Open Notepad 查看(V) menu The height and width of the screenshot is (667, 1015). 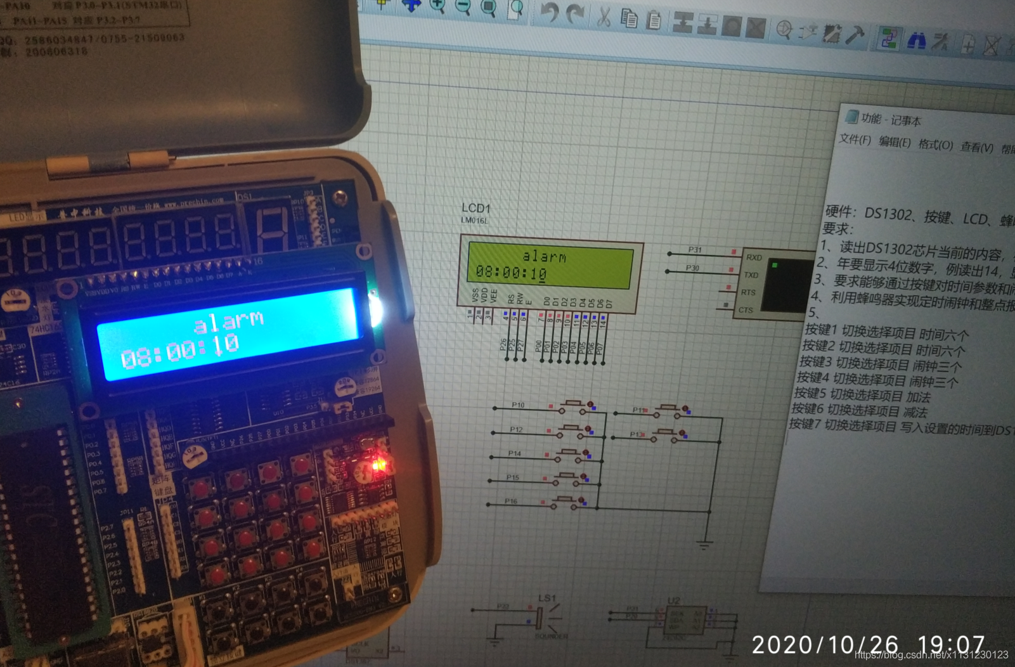click(977, 148)
